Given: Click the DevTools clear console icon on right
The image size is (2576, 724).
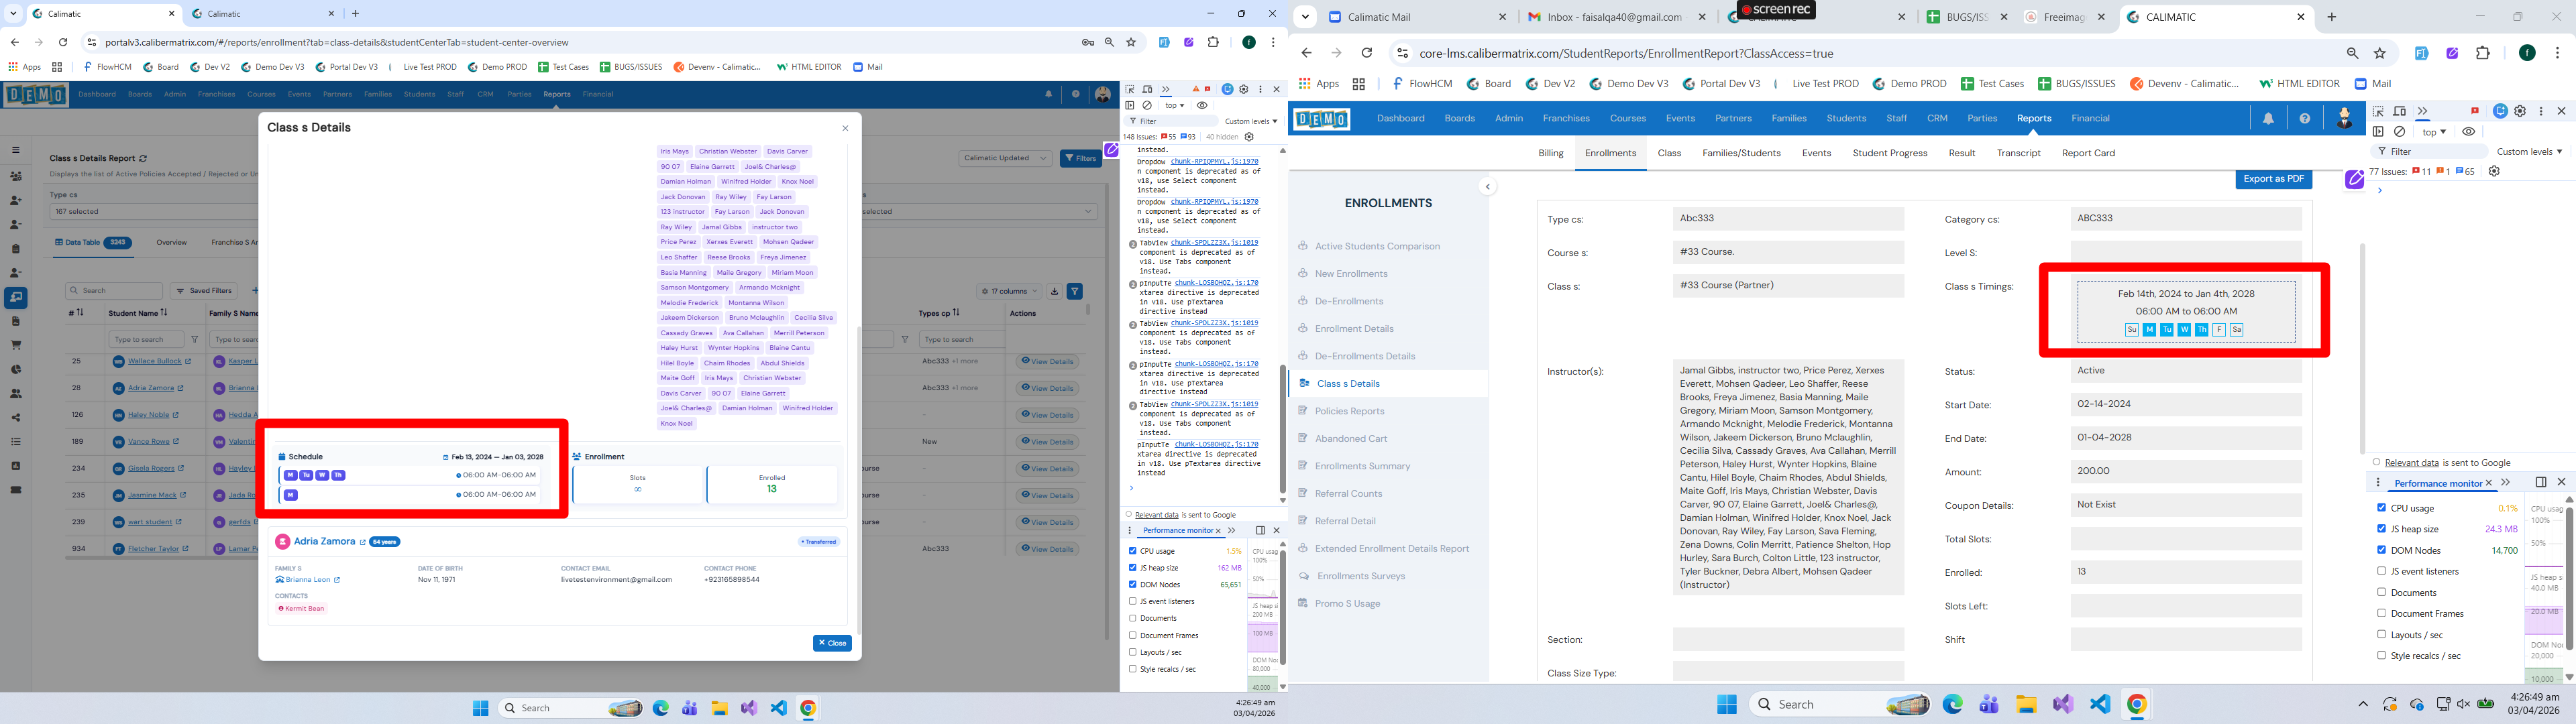Looking at the screenshot, I should click(2399, 132).
